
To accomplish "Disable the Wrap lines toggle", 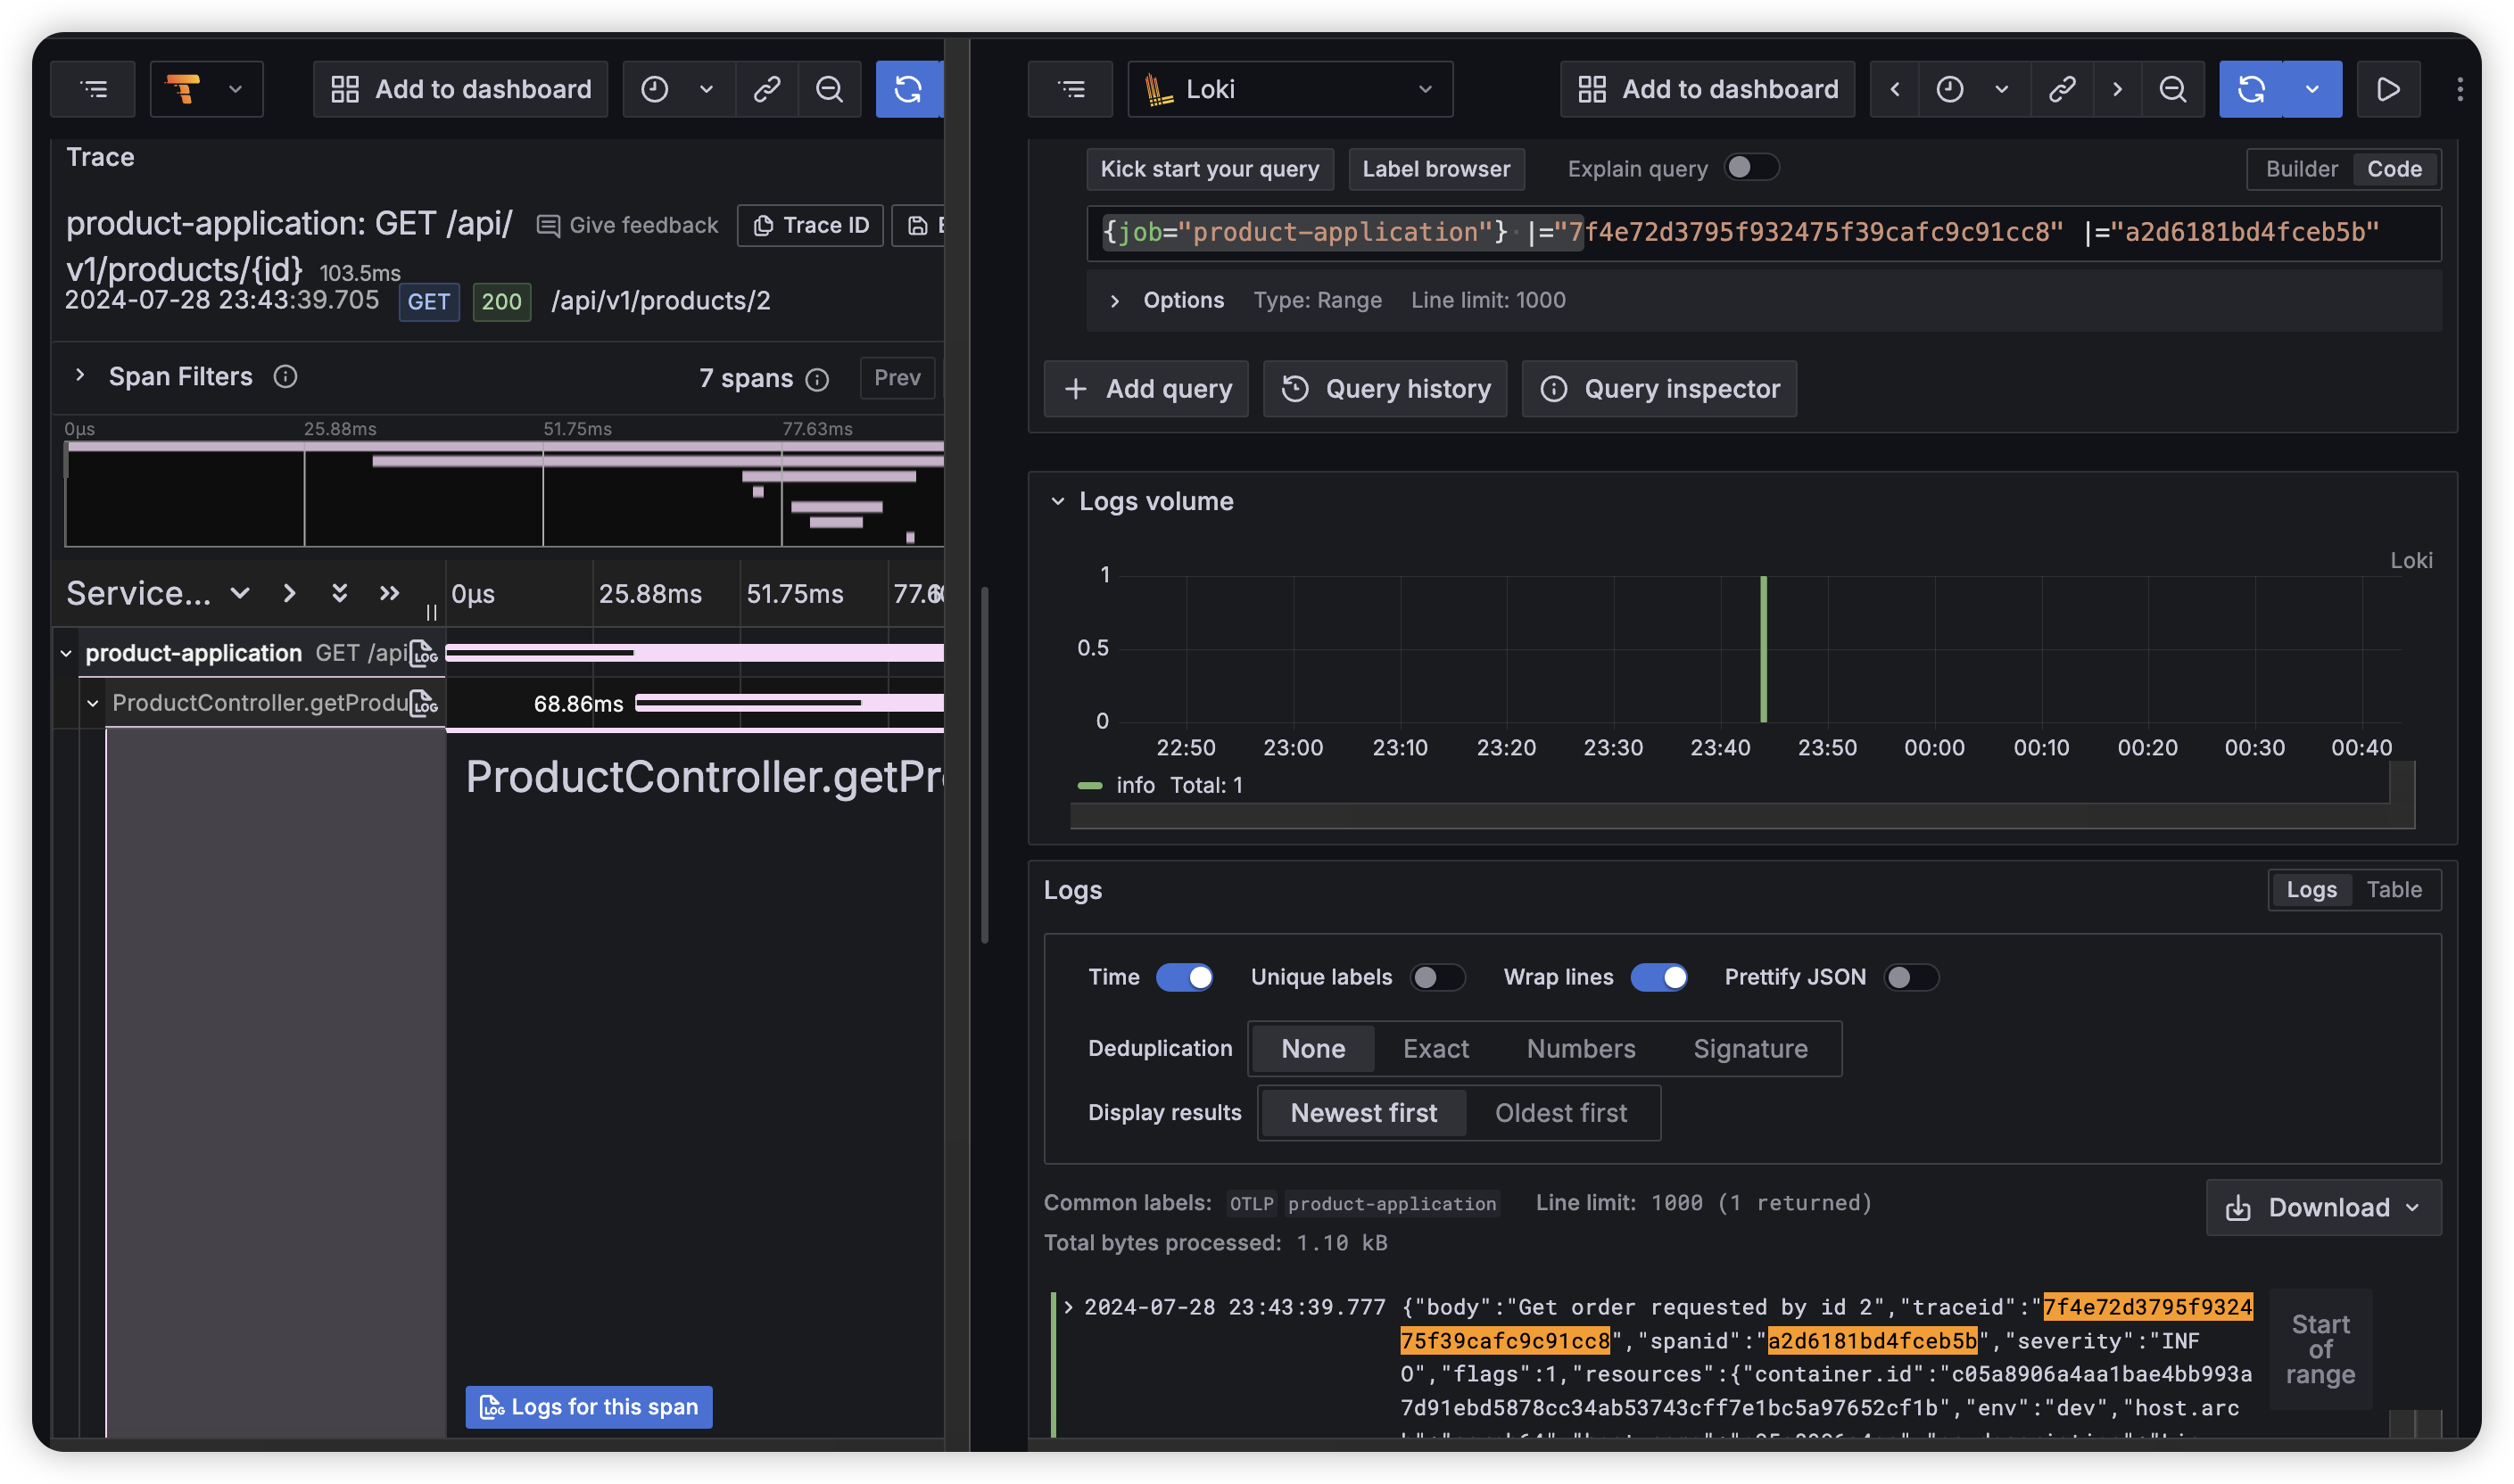I will tap(1659, 976).
